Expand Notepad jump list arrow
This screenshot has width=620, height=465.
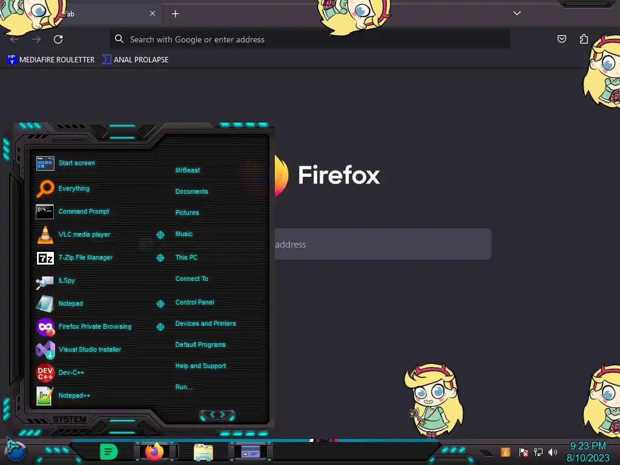160,304
